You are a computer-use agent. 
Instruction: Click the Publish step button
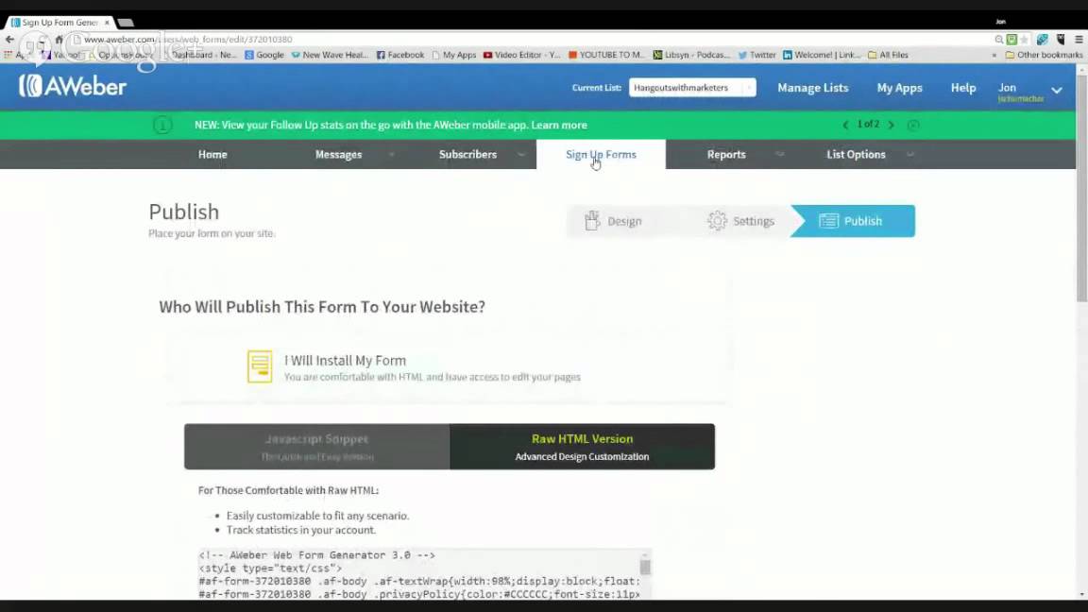point(854,221)
